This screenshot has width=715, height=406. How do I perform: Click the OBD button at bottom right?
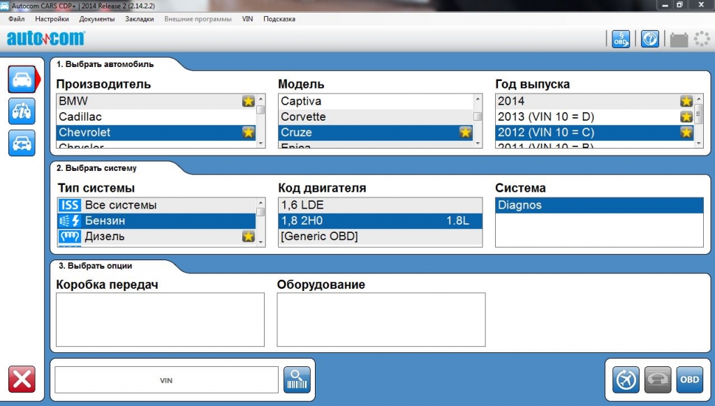tap(689, 380)
